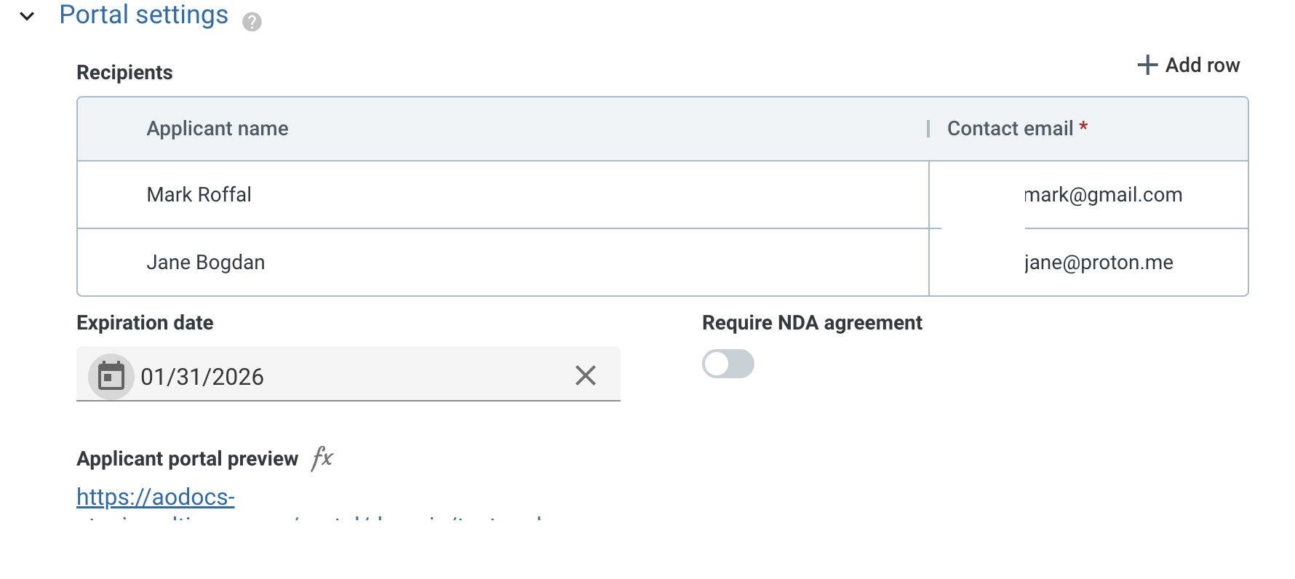Open the https://aodocs- portal preview link
Image resolution: width=1295 pixels, height=579 pixels.
[156, 497]
